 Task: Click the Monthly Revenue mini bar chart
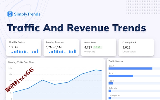pyautogui.click(x=61, y=51)
